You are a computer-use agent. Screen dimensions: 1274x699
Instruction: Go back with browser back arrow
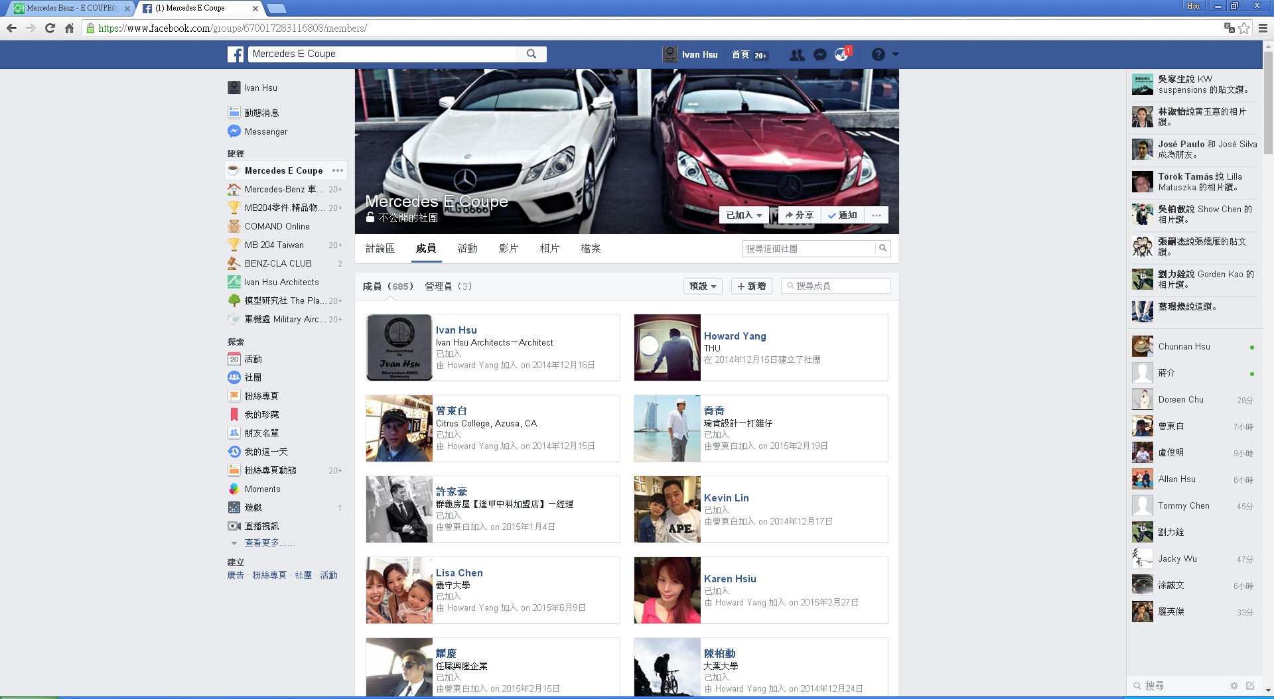(x=11, y=28)
